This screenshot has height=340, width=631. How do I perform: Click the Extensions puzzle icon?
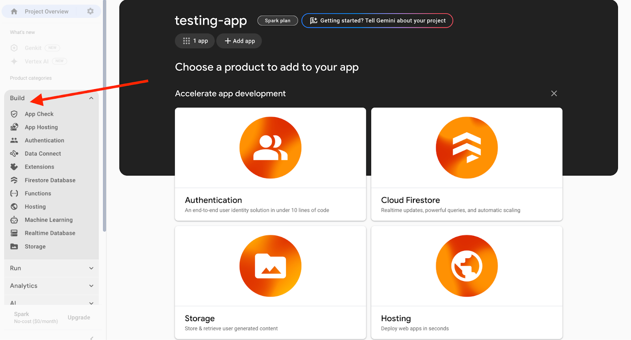(x=14, y=167)
